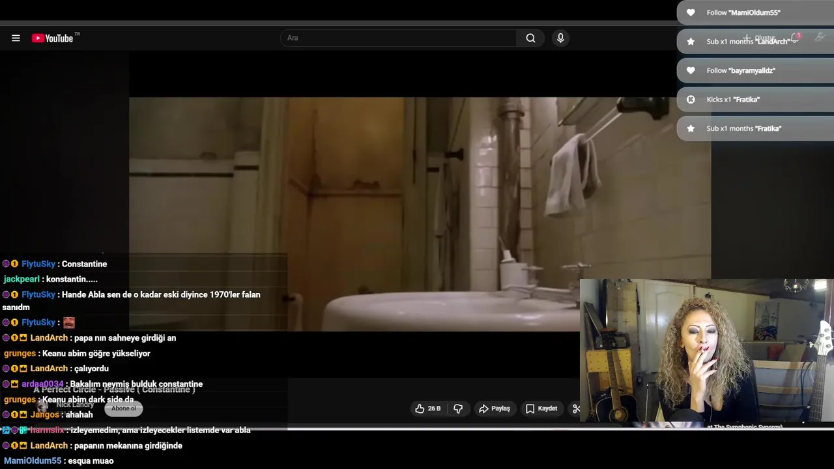This screenshot has width=834, height=469.
Task: Click the Kicks icon beside Fratika alert
Action: (x=691, y=99)
